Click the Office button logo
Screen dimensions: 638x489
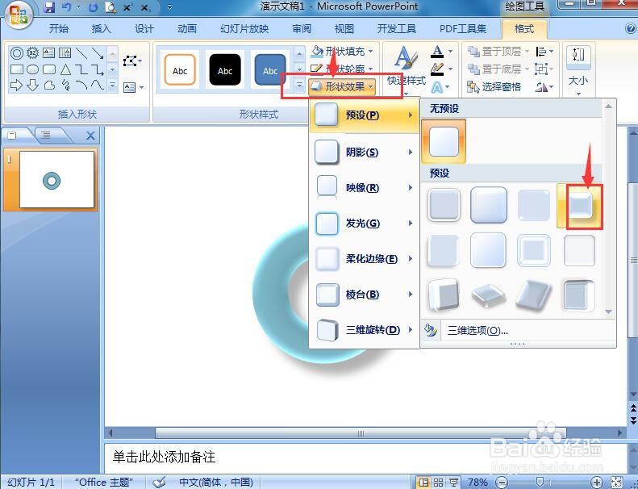pyautogui.click(x=18, y=15)
